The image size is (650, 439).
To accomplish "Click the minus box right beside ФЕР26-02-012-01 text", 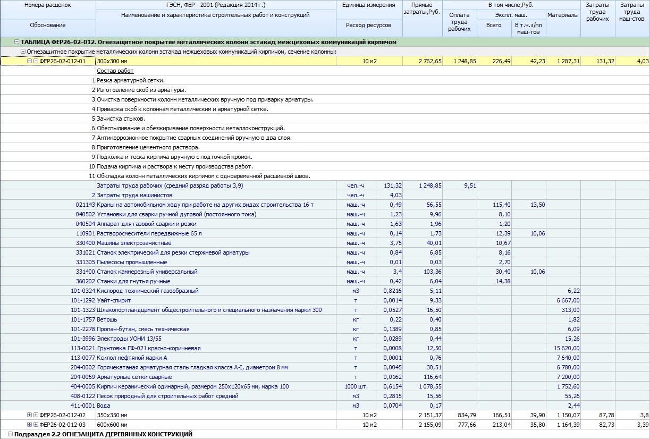I will pos(36,61).
